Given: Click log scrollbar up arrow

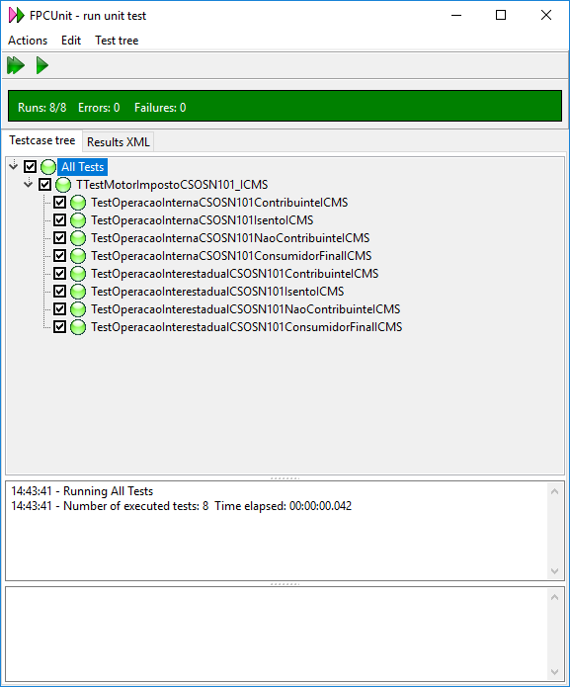Looking at the screenshot, I should click(554, 491).
